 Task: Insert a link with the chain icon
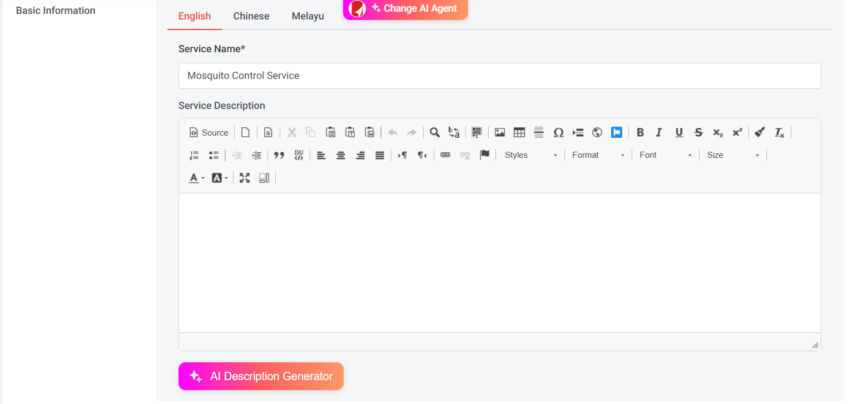click(445, 155)
